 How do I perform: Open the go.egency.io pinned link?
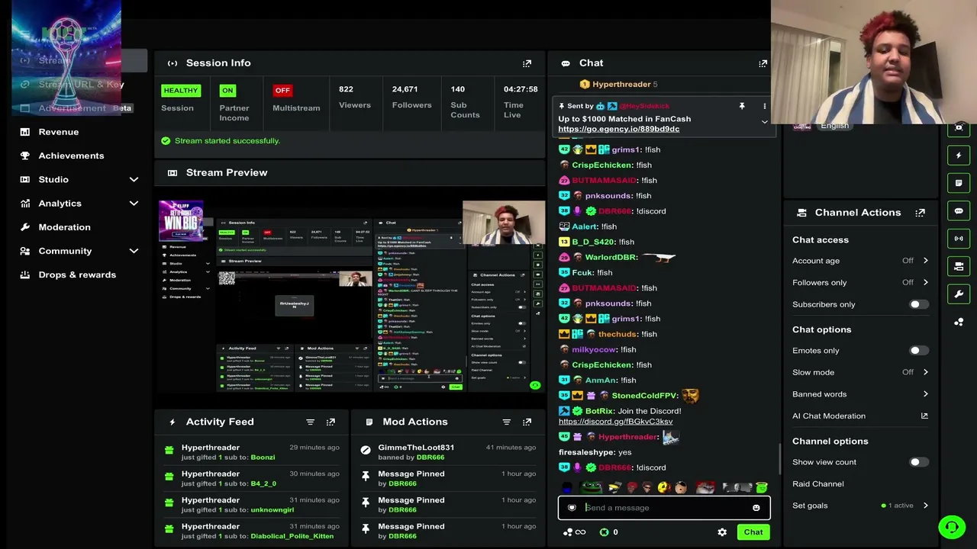click(618, 129)
